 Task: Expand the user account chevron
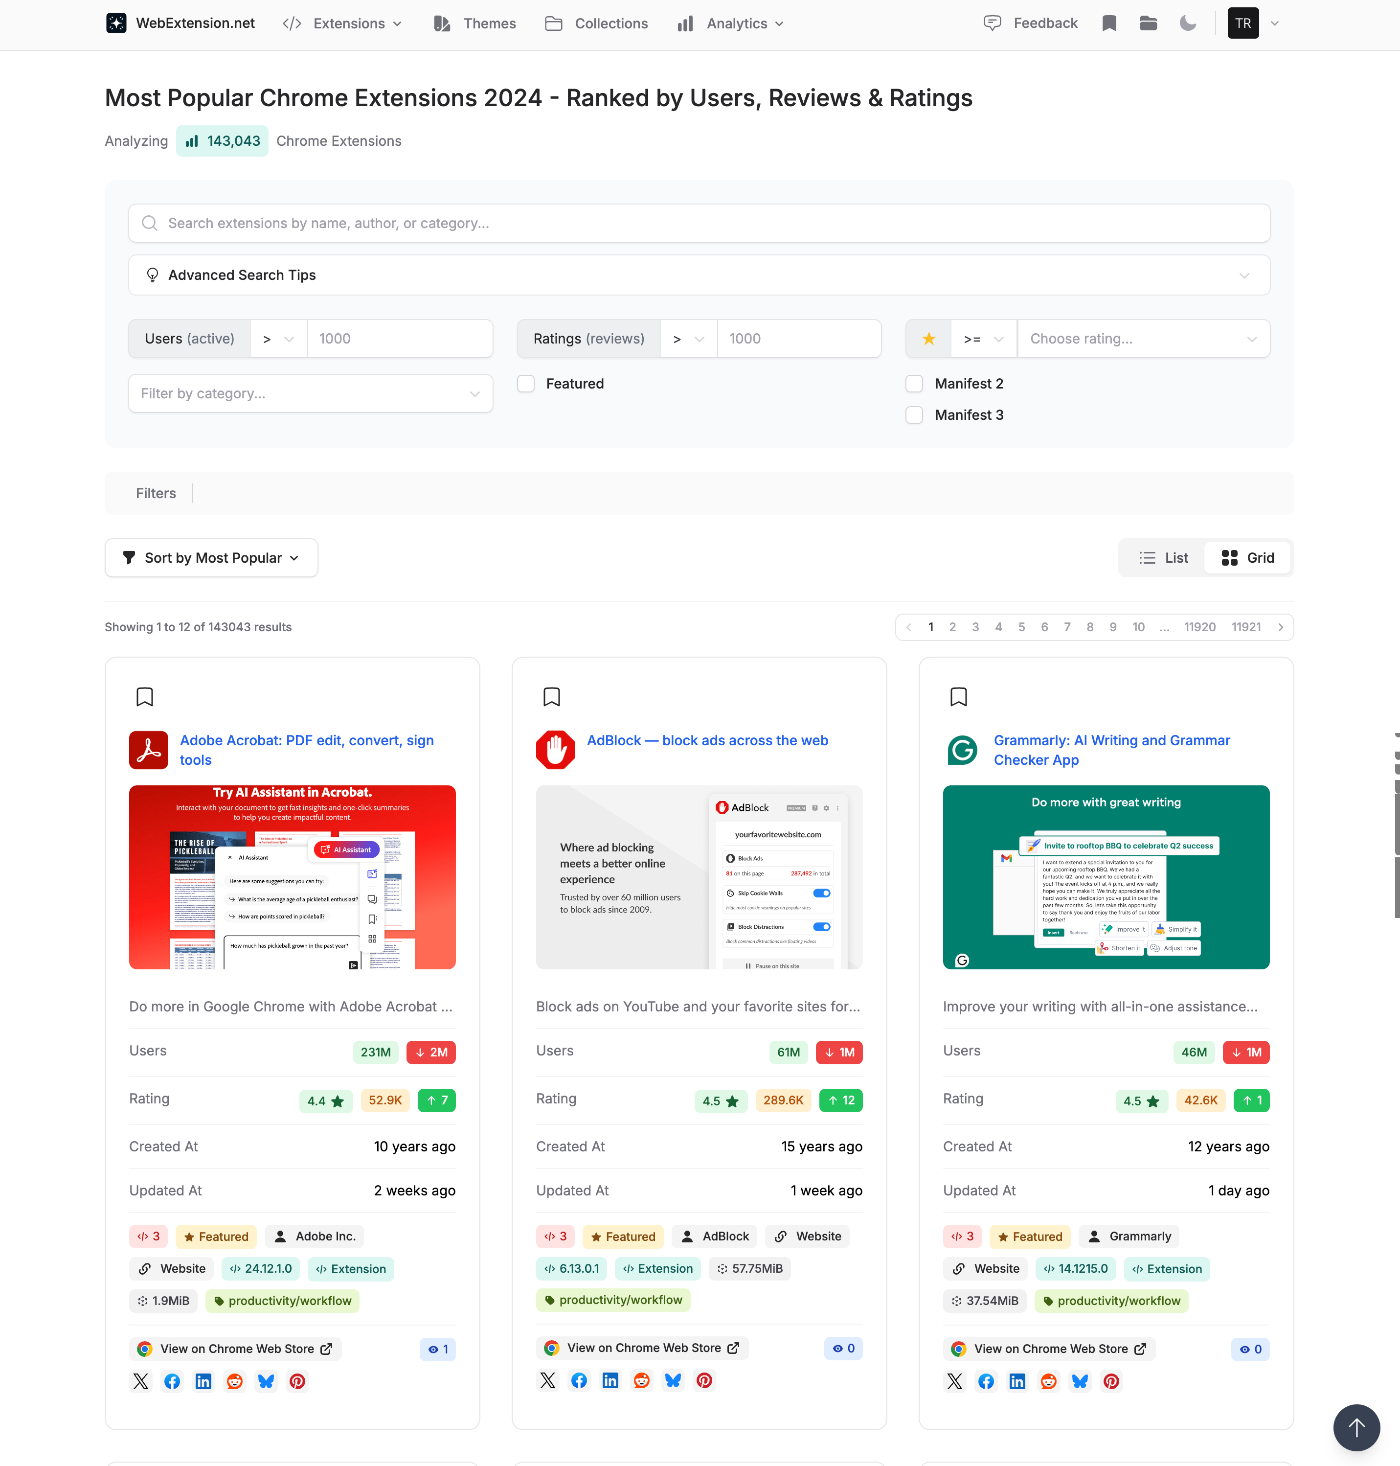tap(1275, 23)
